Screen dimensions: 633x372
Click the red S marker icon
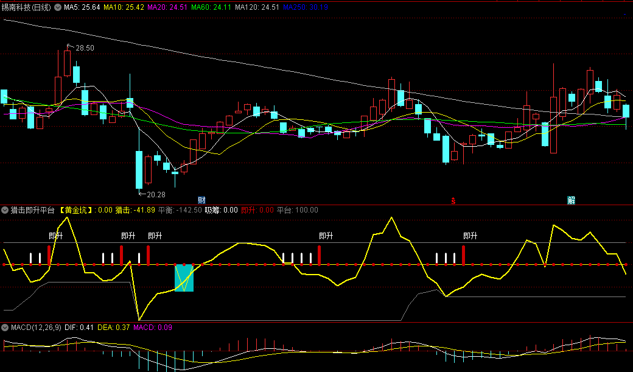pos(453,201)
